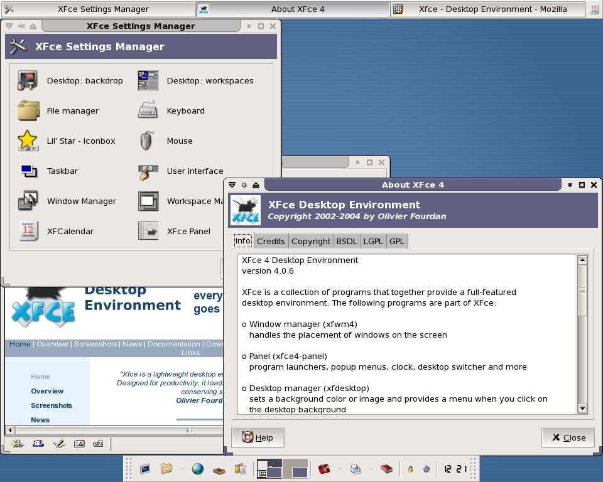Launch the web browser globe in the panel
603x482 pixels.
click(198, 469)
